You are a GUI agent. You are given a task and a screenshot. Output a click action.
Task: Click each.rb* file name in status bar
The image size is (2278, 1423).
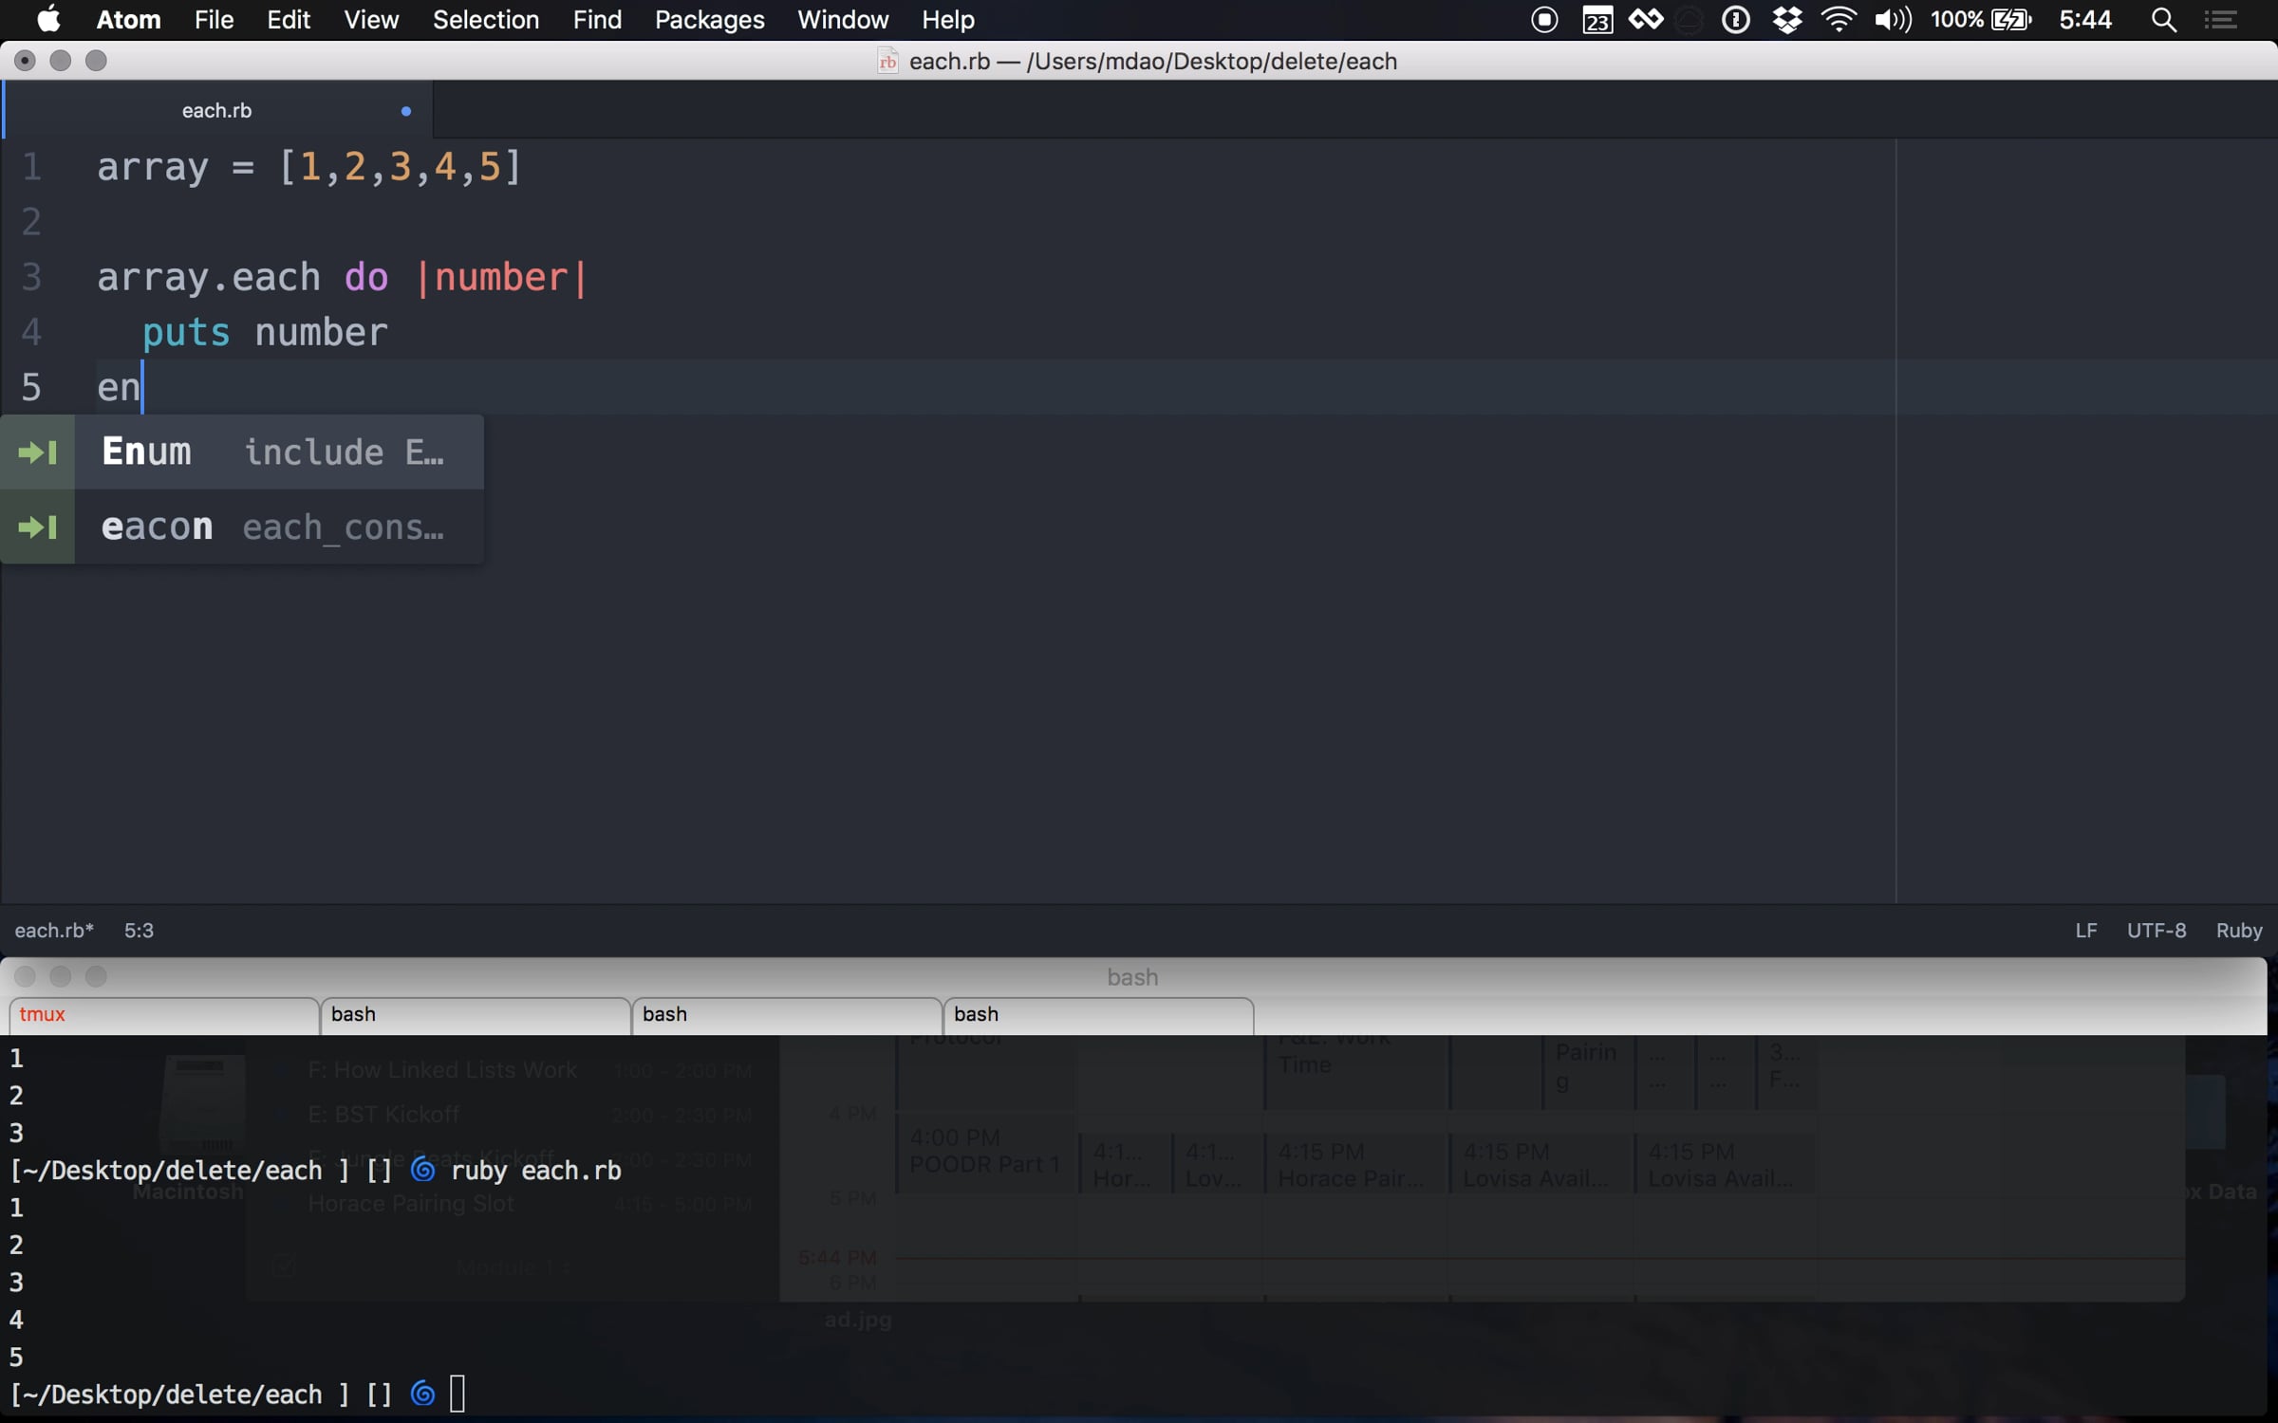pyautogui.click(x=54, y=930)
